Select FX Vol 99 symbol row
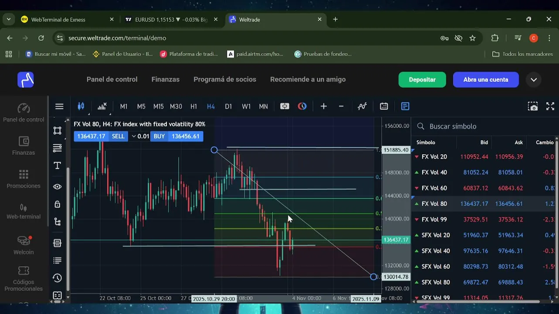The image size is (559, 314). [x=484, y=219]
